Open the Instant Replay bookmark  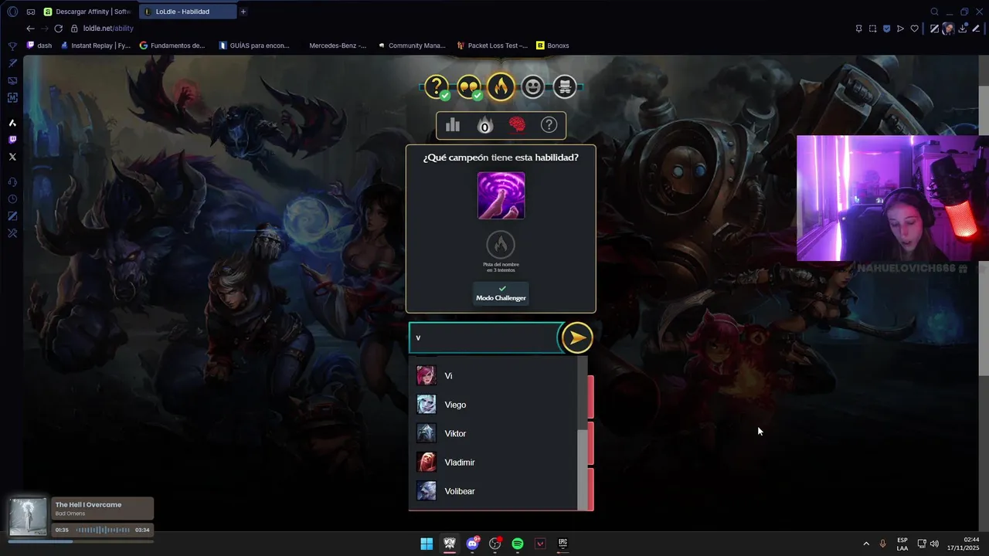tap(96, 46)
